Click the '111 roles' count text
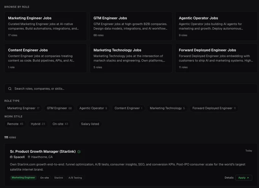Image resolution: width=259 pixels, height=188 pixels. point(10,137)
